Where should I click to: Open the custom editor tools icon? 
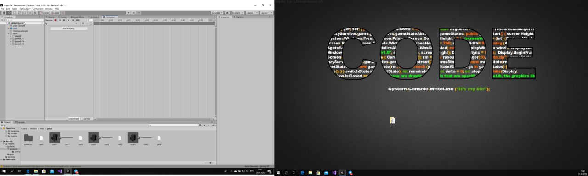point(35,13)
